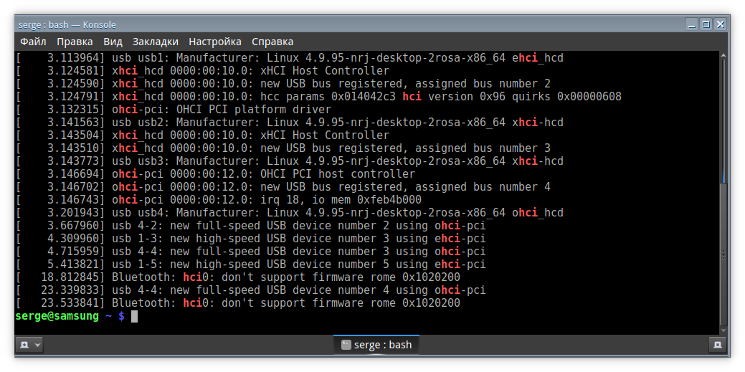Minimize the Konsole window
Viewport: 745px width, 372px height.
pos(691,24)
